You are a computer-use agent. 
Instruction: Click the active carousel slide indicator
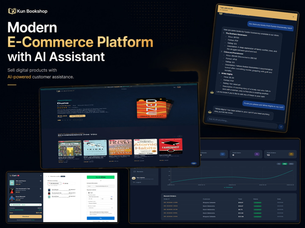pos(59,120)
